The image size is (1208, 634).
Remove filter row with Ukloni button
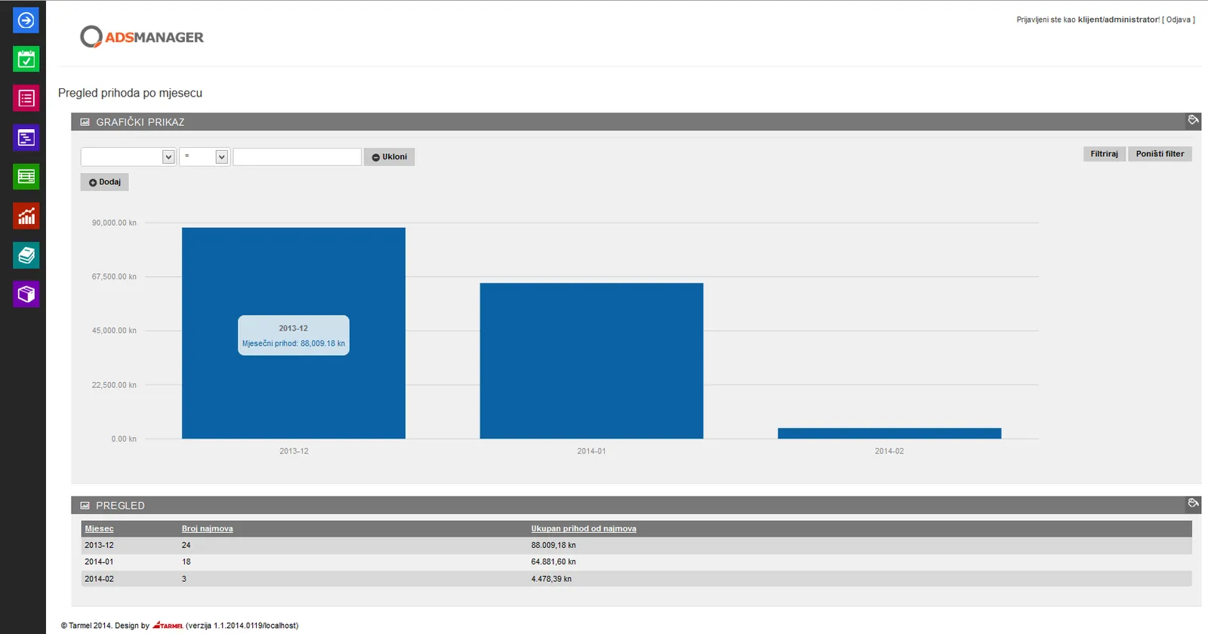click(x=390, y=157)
